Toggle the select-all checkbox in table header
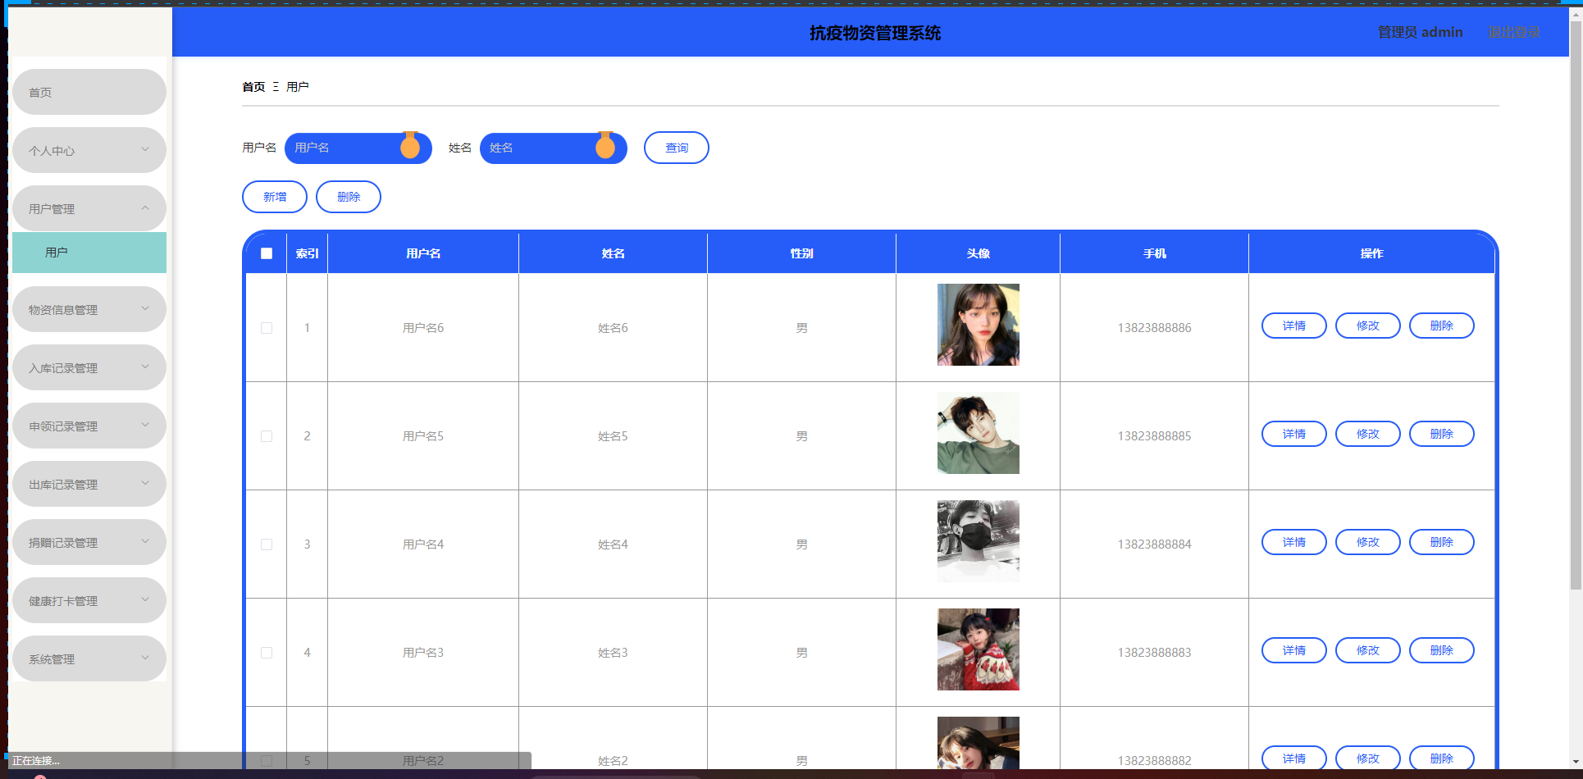 267,253
